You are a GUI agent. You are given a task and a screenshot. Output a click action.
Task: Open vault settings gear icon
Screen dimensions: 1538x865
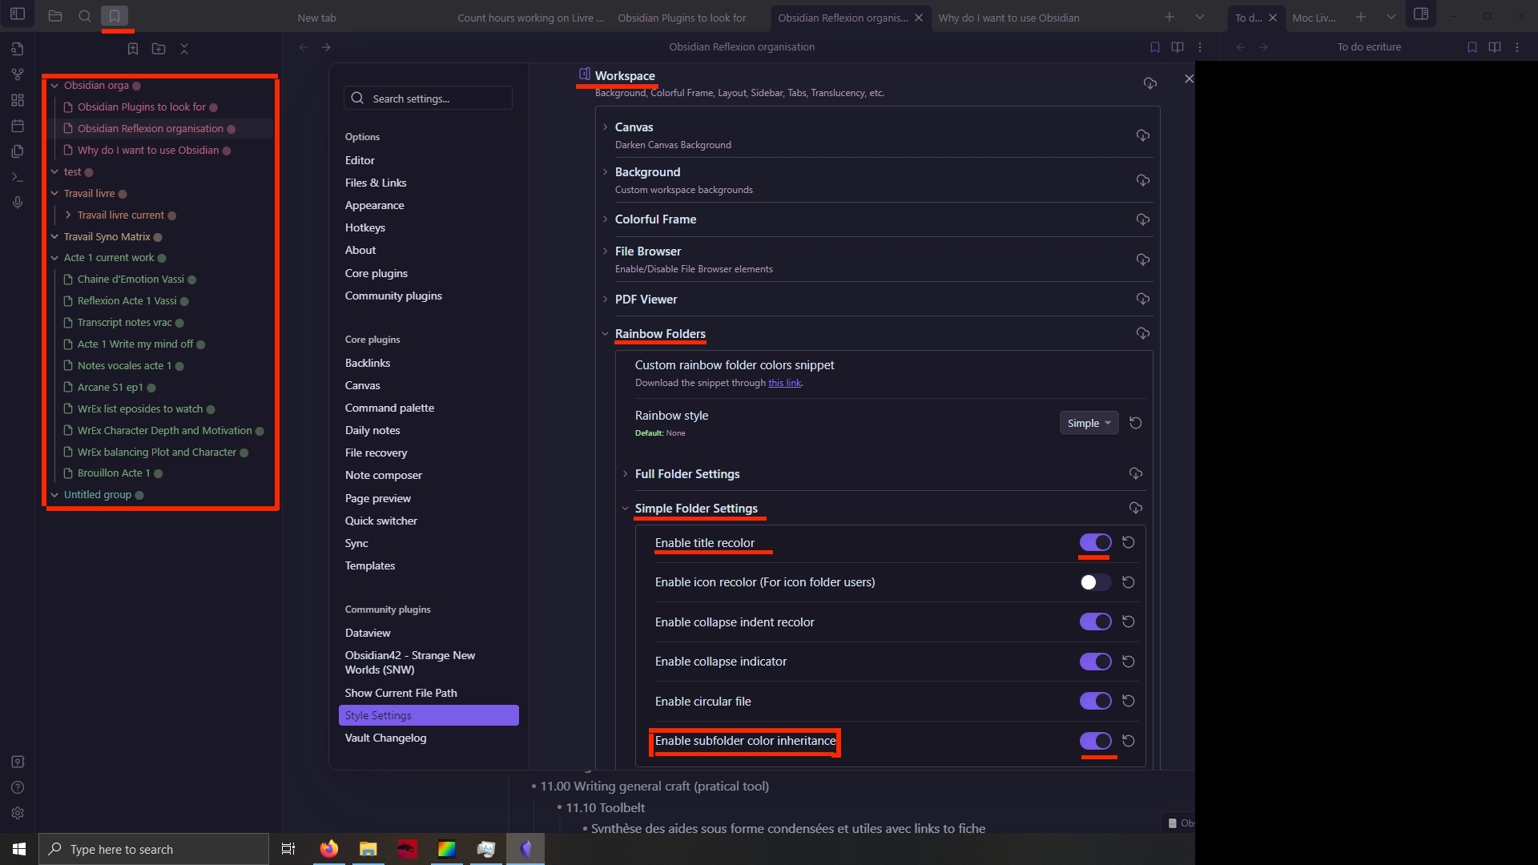[18, 813]
